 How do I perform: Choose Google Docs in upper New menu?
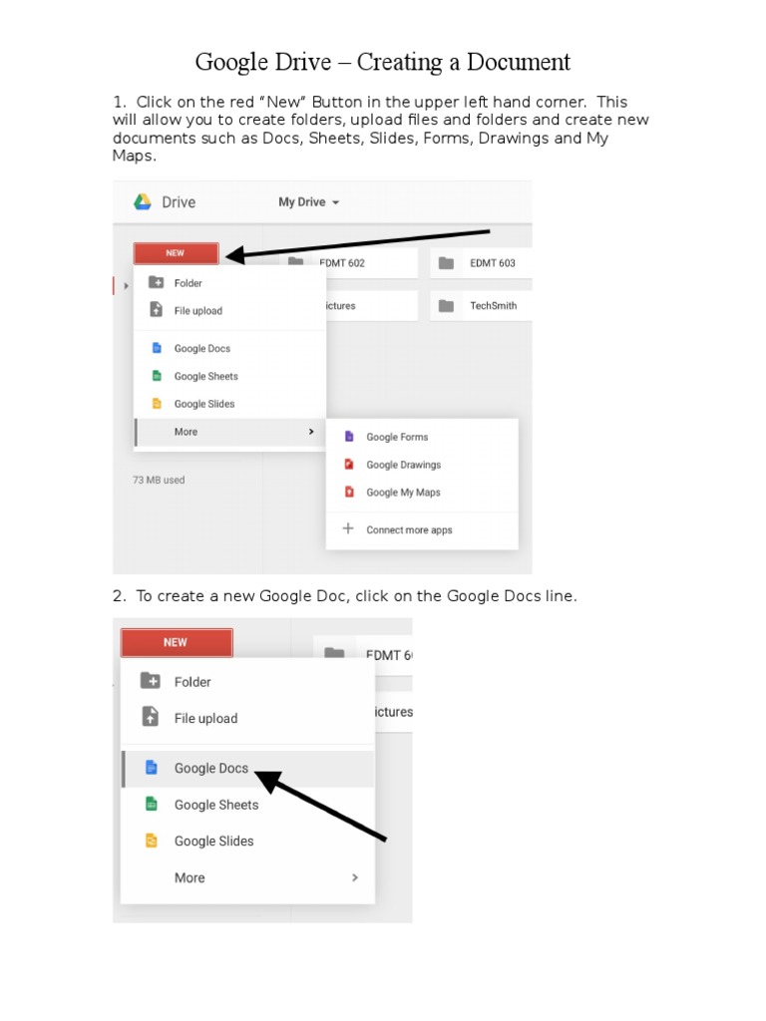229,348
